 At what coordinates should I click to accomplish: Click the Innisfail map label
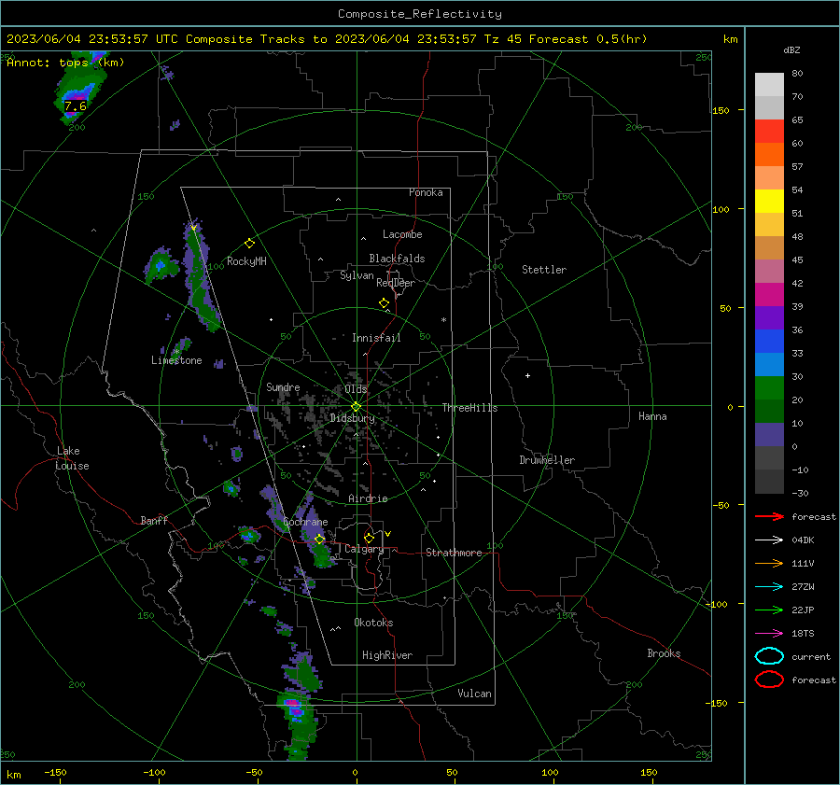pyautogui.click(x=376, y=338)
